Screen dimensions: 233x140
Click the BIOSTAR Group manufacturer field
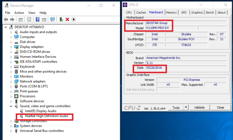tap(186, 23)
